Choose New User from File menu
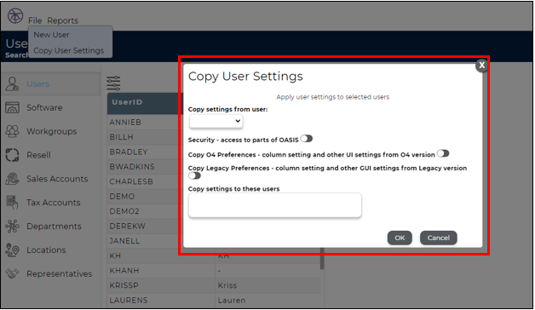This screenshot has height=310, width=535. (x=51, y=35)
